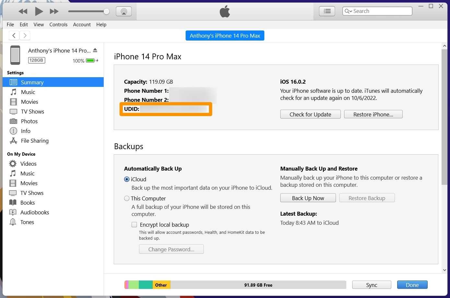This screenshot has height=298, width=450.
Task: Go back with the left chevron arrow
Action: 14,35
